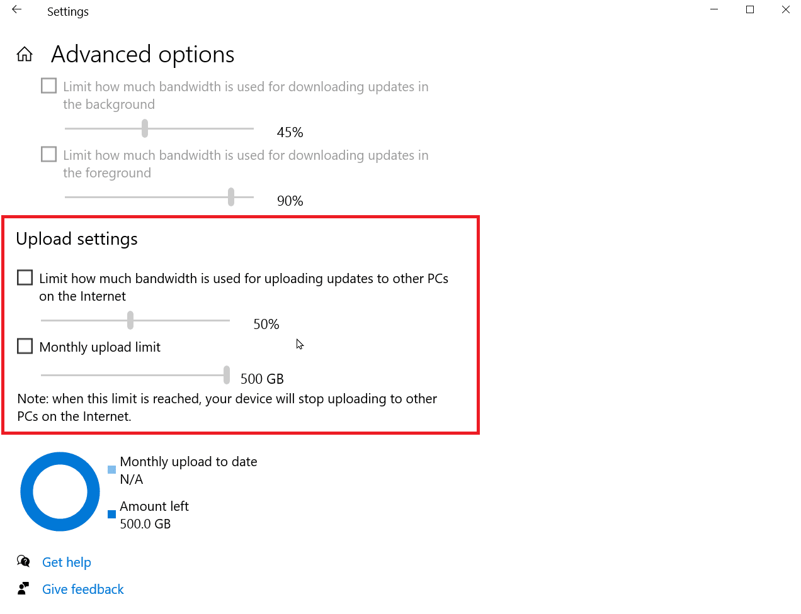Image resolution: width=801 pixels, height=614 pixels.
Task: Enable background download bandwidth limit checkbox
Action: (48, 86)
